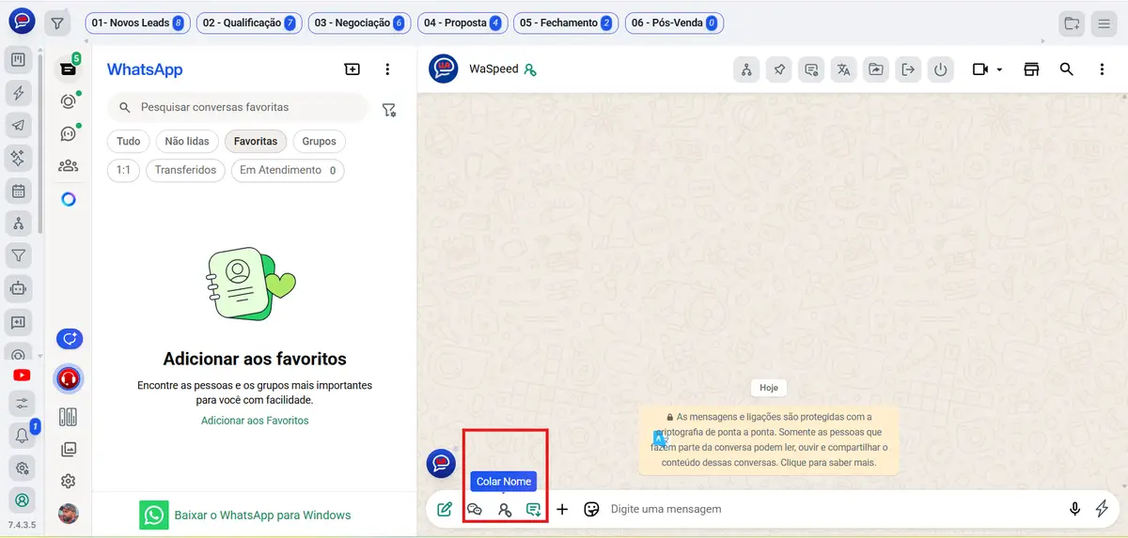The height and width of the screenshot is (538, 1128).
Task: Open the media gallery icon in WhatsApp sidebar
Action: coord(68,450)
